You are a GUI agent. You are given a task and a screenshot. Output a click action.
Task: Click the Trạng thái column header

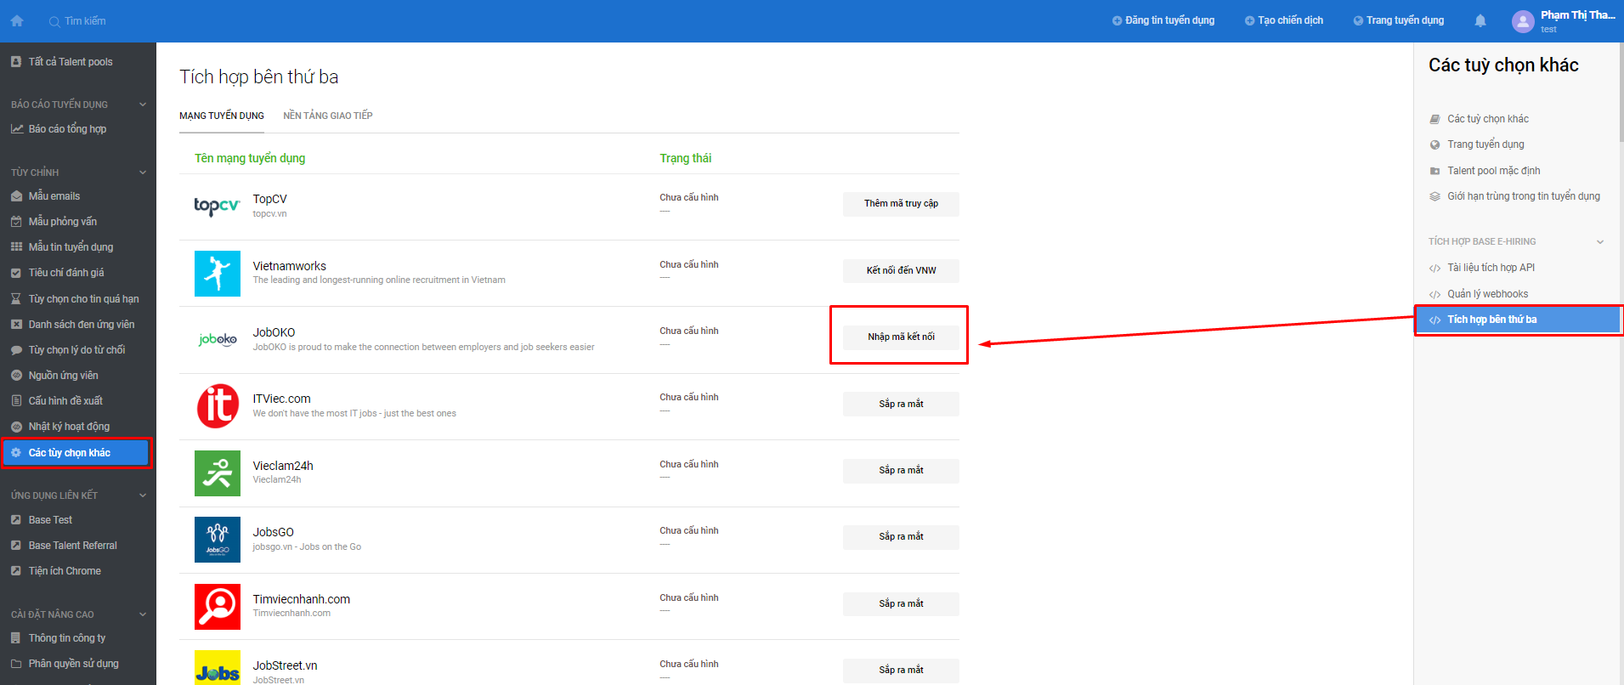[x=686, y=158]
